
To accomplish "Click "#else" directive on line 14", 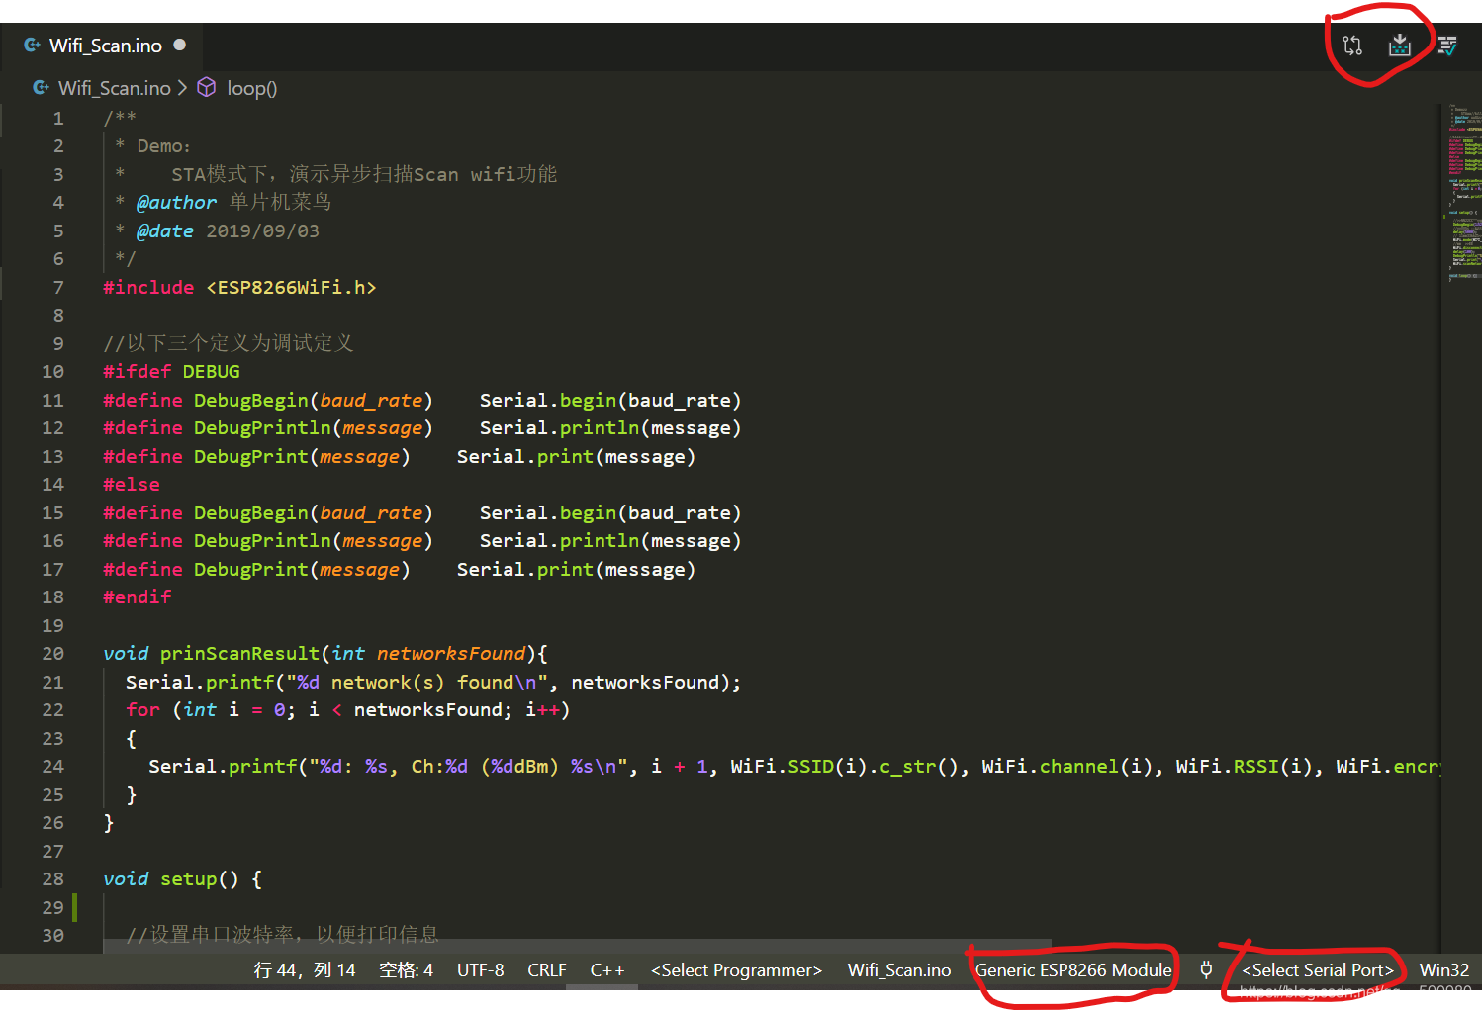I will tap(132, 484).
